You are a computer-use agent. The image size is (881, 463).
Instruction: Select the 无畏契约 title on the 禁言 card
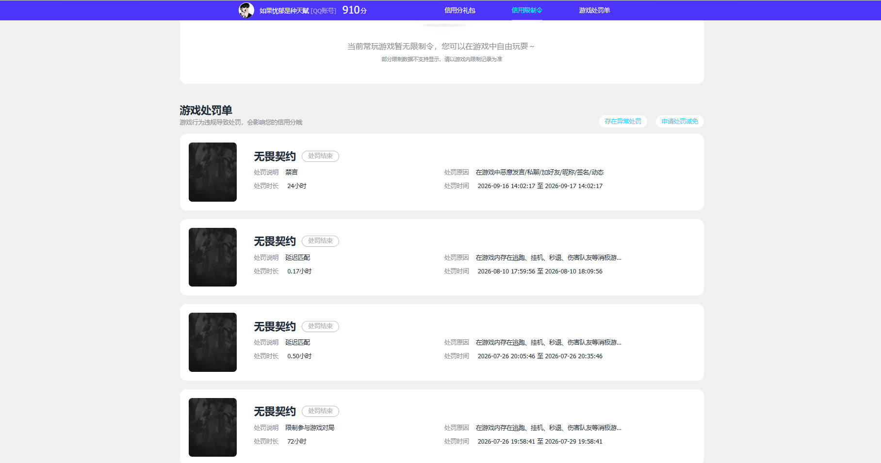pos(275,157)
